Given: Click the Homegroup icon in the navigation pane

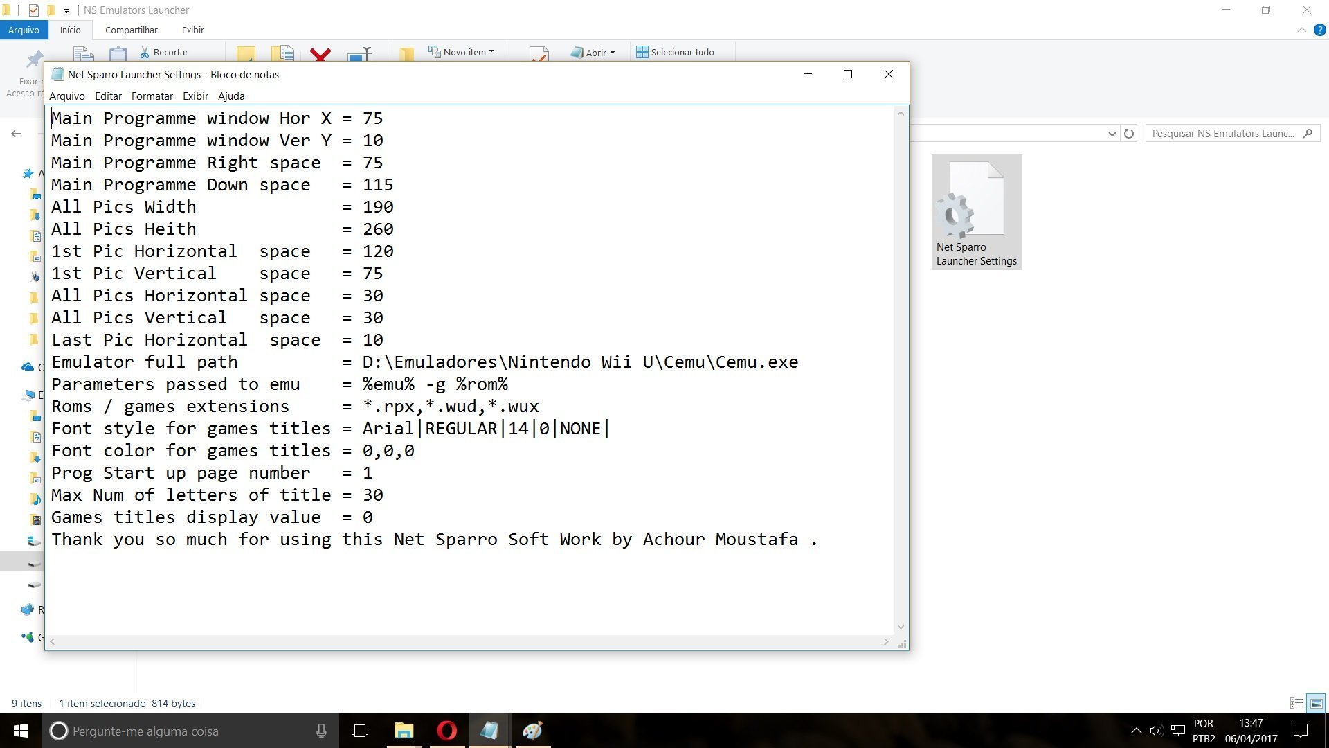Looking at the screenshot, I should 28,637.
